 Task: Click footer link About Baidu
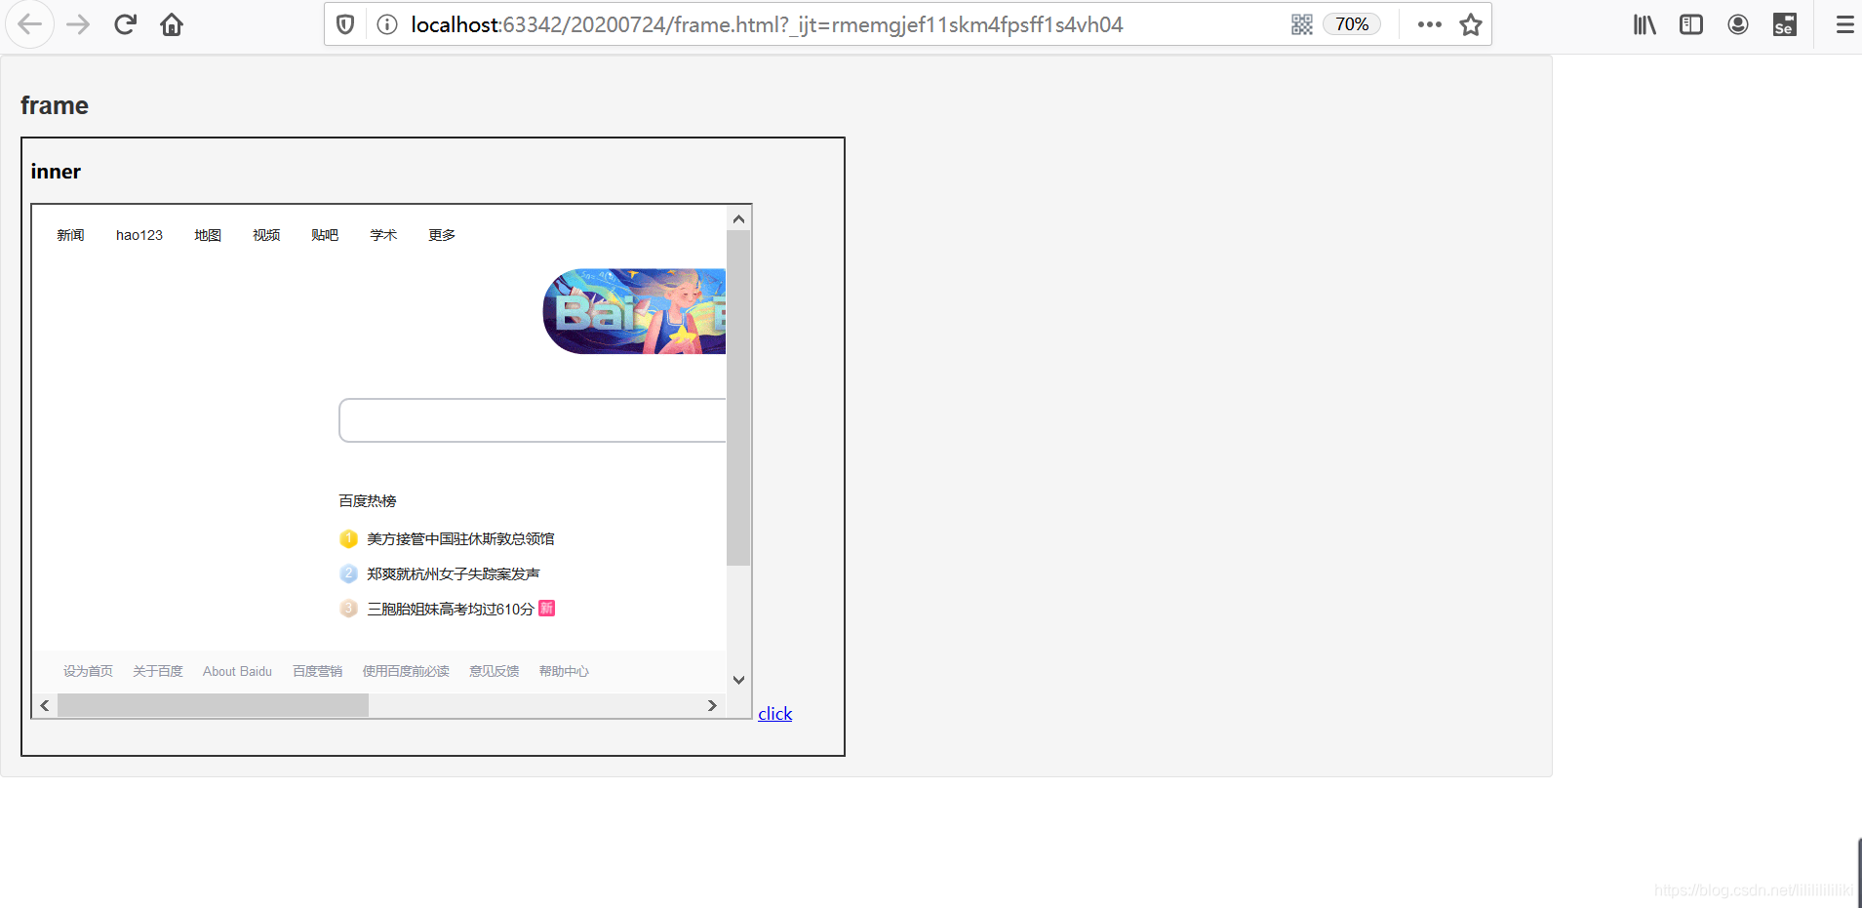[237, 671]
